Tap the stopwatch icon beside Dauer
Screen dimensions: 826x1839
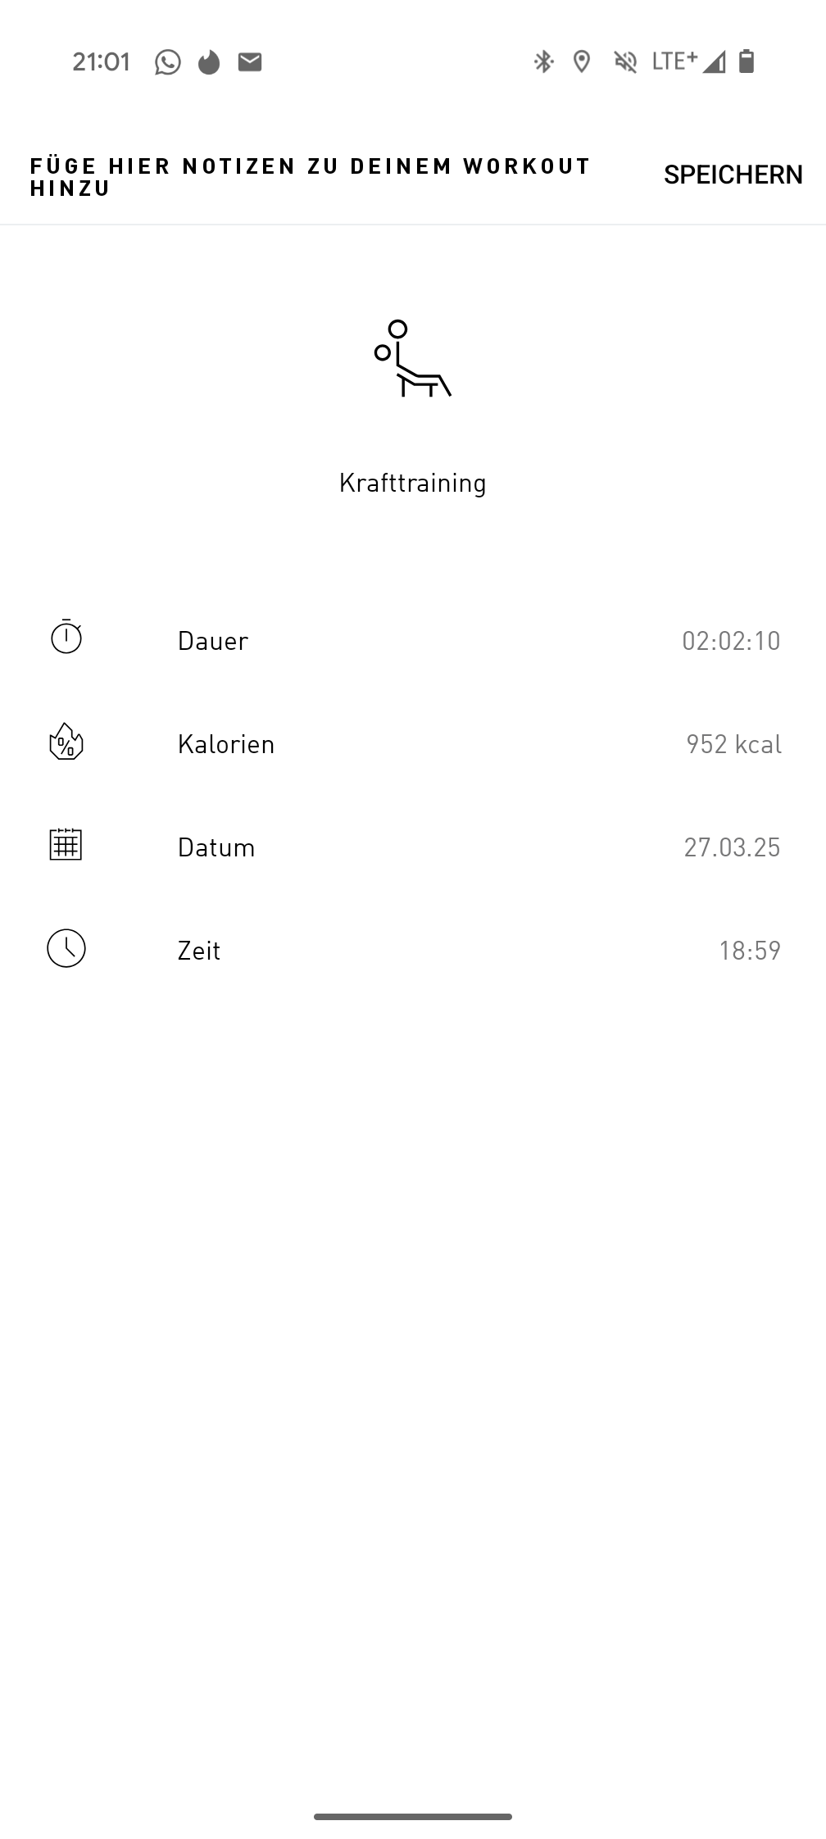click(x=66, y=637)
